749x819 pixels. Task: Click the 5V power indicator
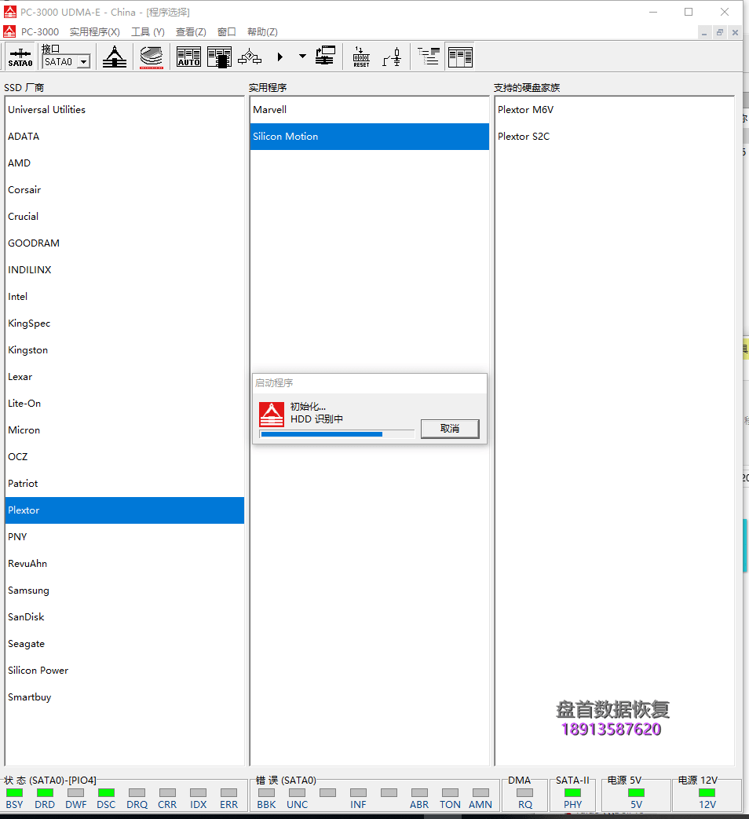tap(636, 793)
